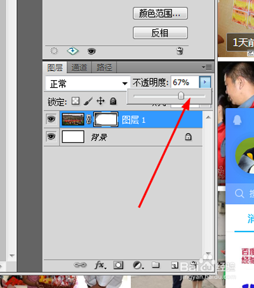Delete mask using Masks panel trash icon
The height and width of the screenshot is (288, 254).
(180, 51)
